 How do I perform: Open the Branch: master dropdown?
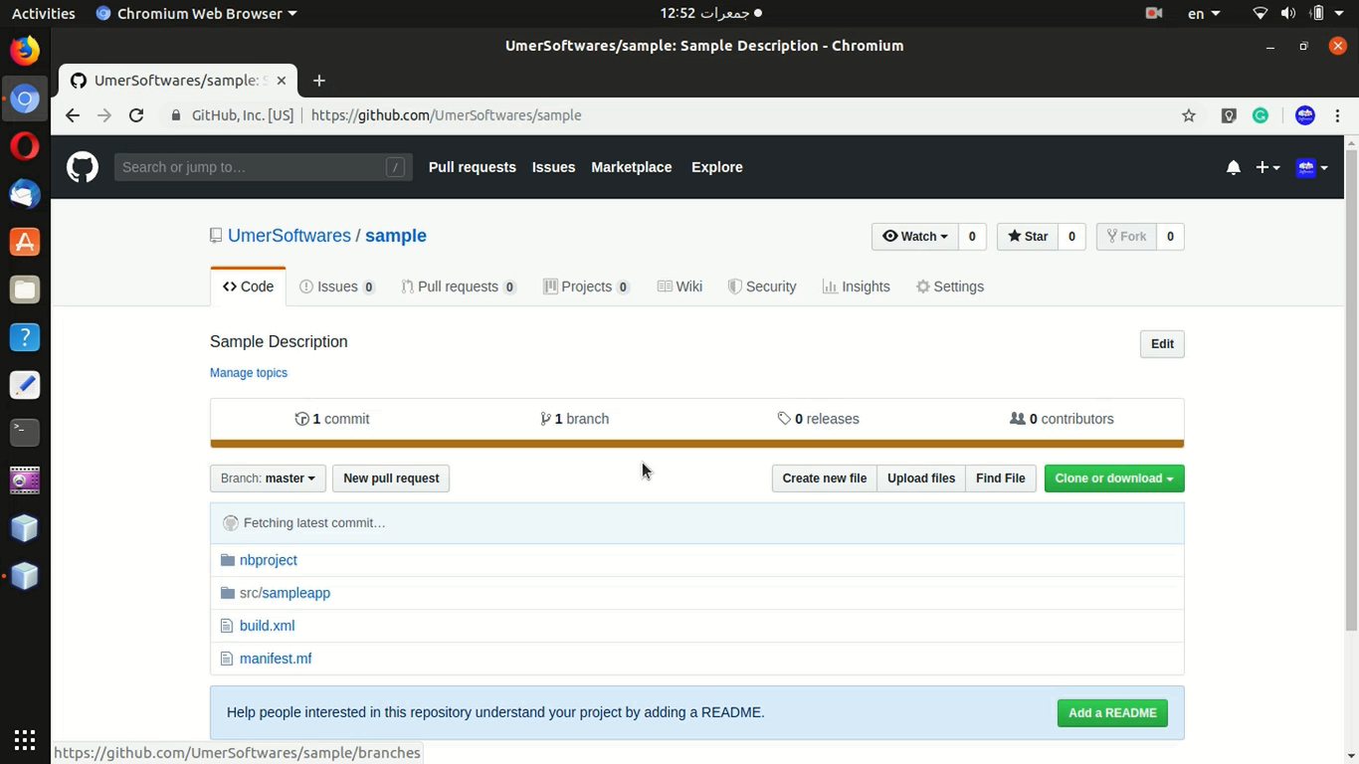click(x=268, y=478)
